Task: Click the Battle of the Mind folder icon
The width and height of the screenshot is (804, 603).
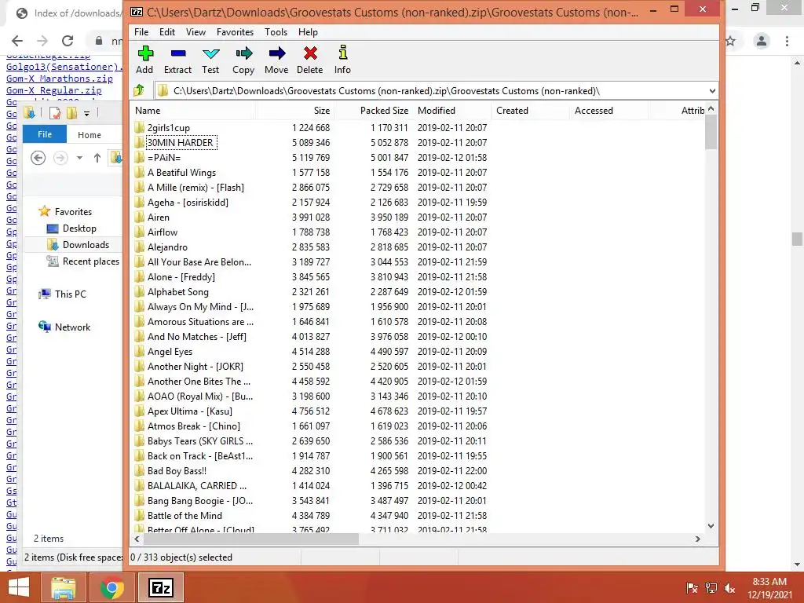Action: click(140, 515)
